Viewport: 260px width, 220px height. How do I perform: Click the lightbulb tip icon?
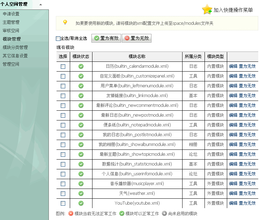pyautogui.click(x=65, y=22)
